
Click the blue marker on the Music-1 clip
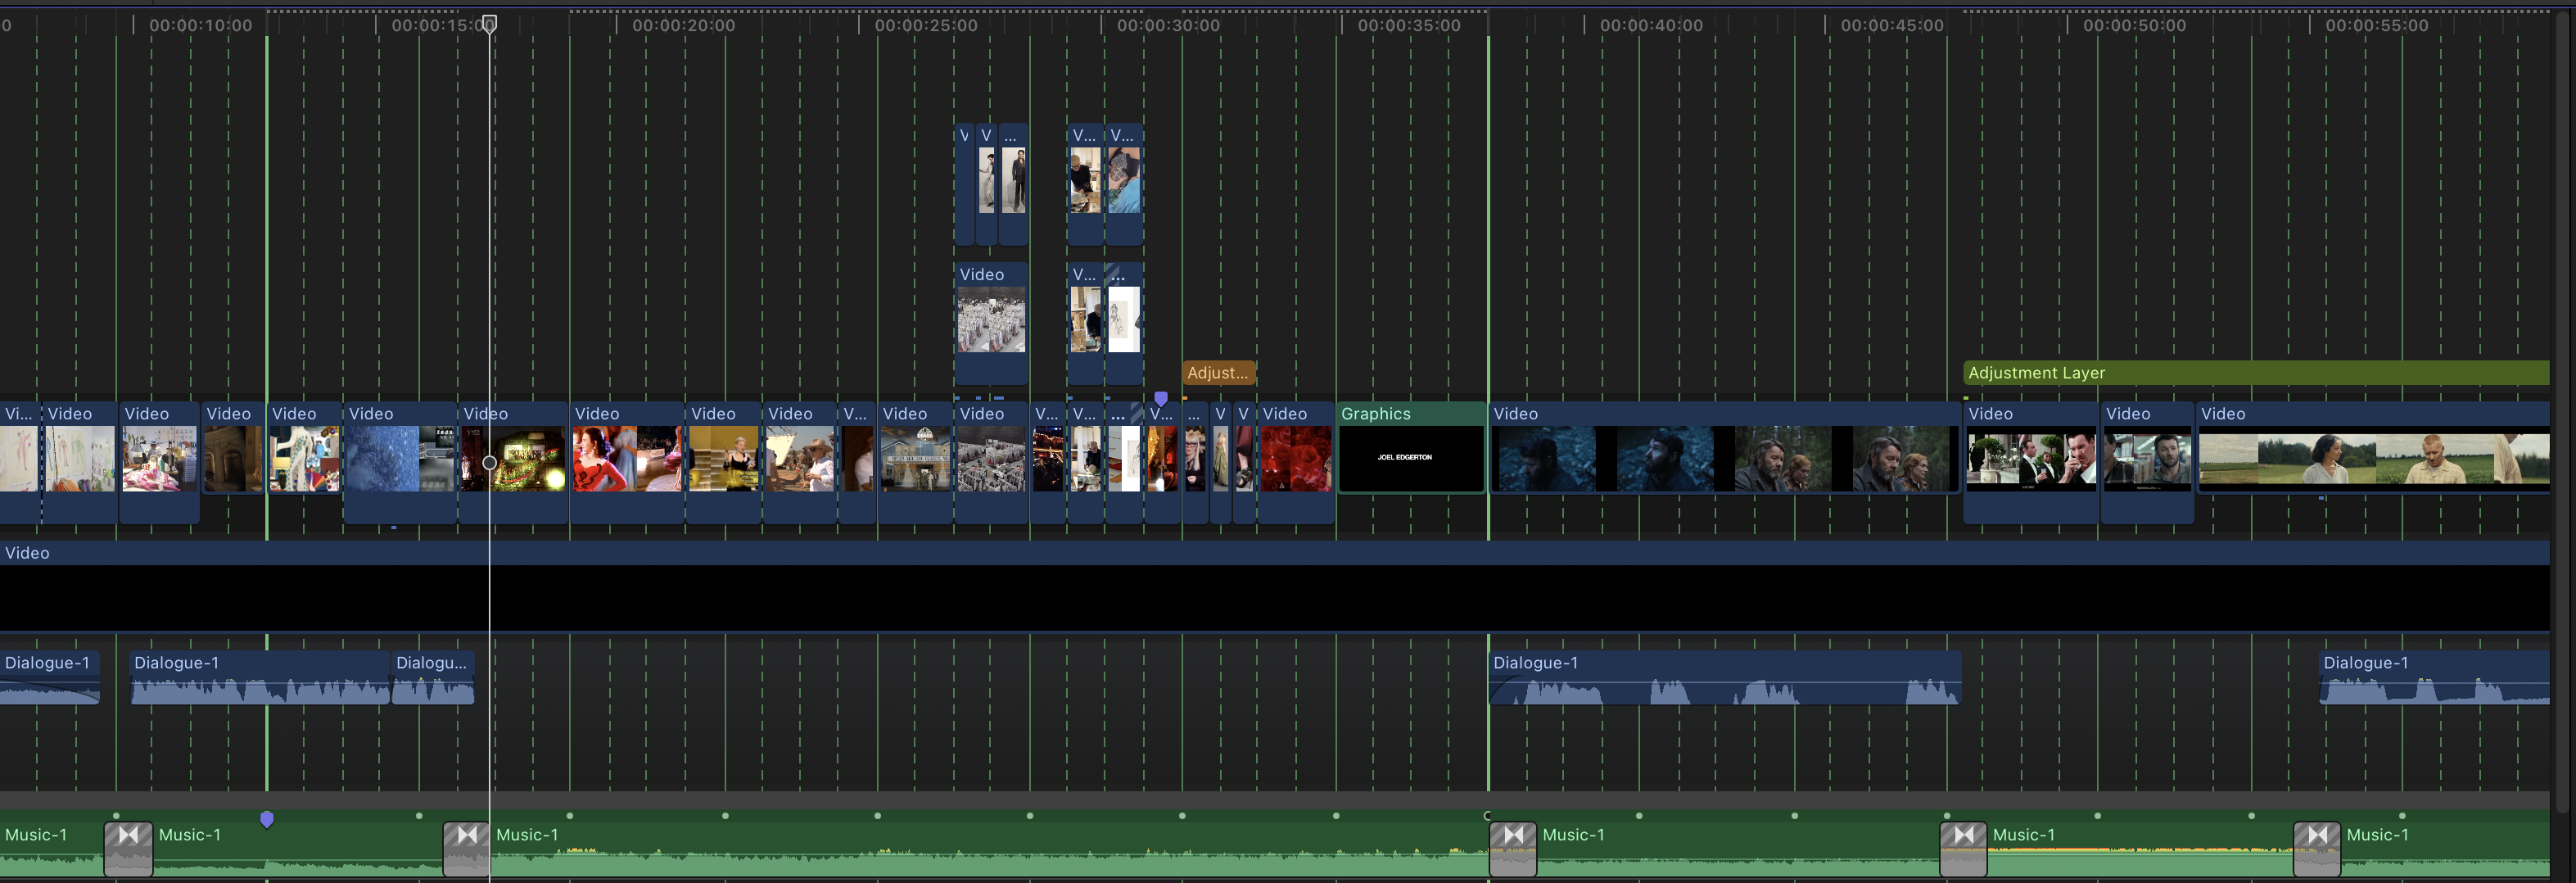266,819
